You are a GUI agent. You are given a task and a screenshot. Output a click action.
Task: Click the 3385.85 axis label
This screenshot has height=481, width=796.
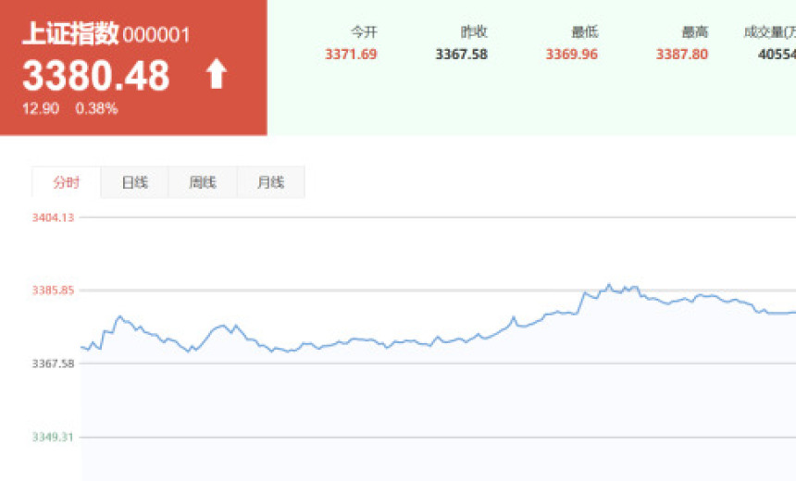coord(54,290)
